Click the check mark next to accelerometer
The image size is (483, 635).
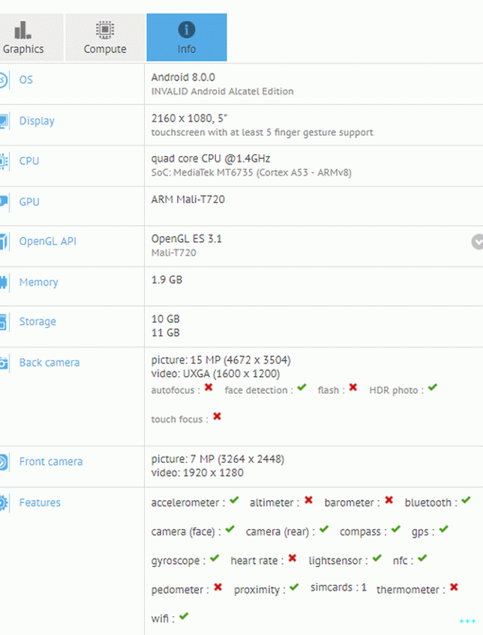(234, 500)
